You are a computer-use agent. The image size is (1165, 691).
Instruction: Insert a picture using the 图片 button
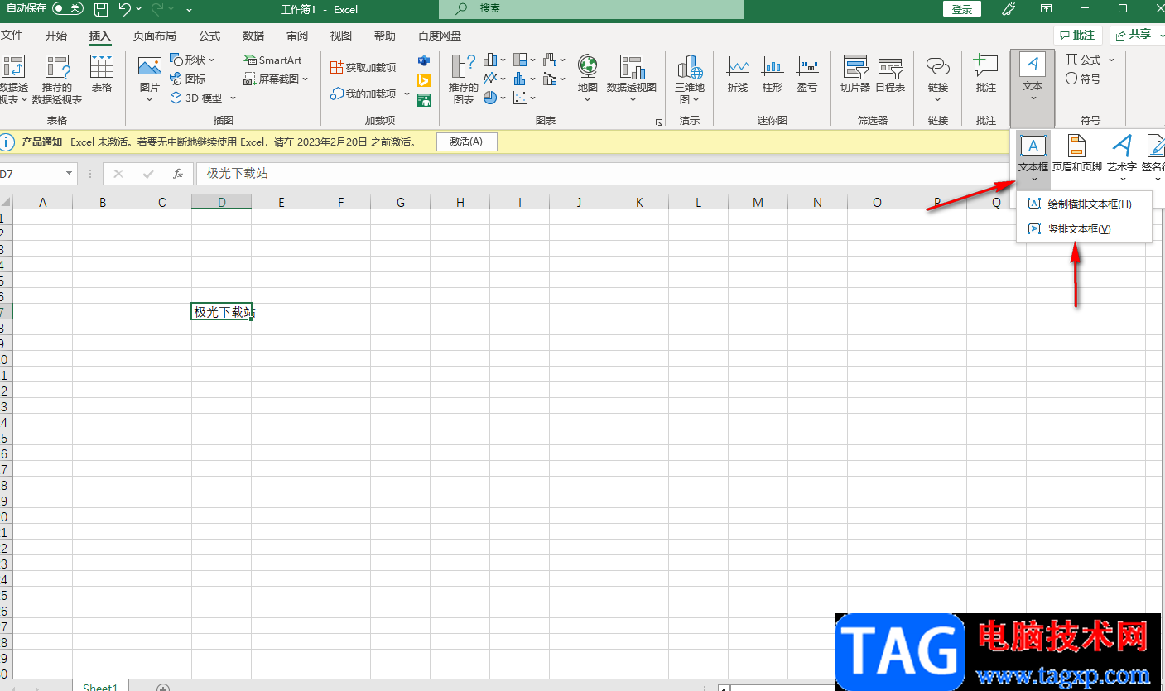(150, 79)
